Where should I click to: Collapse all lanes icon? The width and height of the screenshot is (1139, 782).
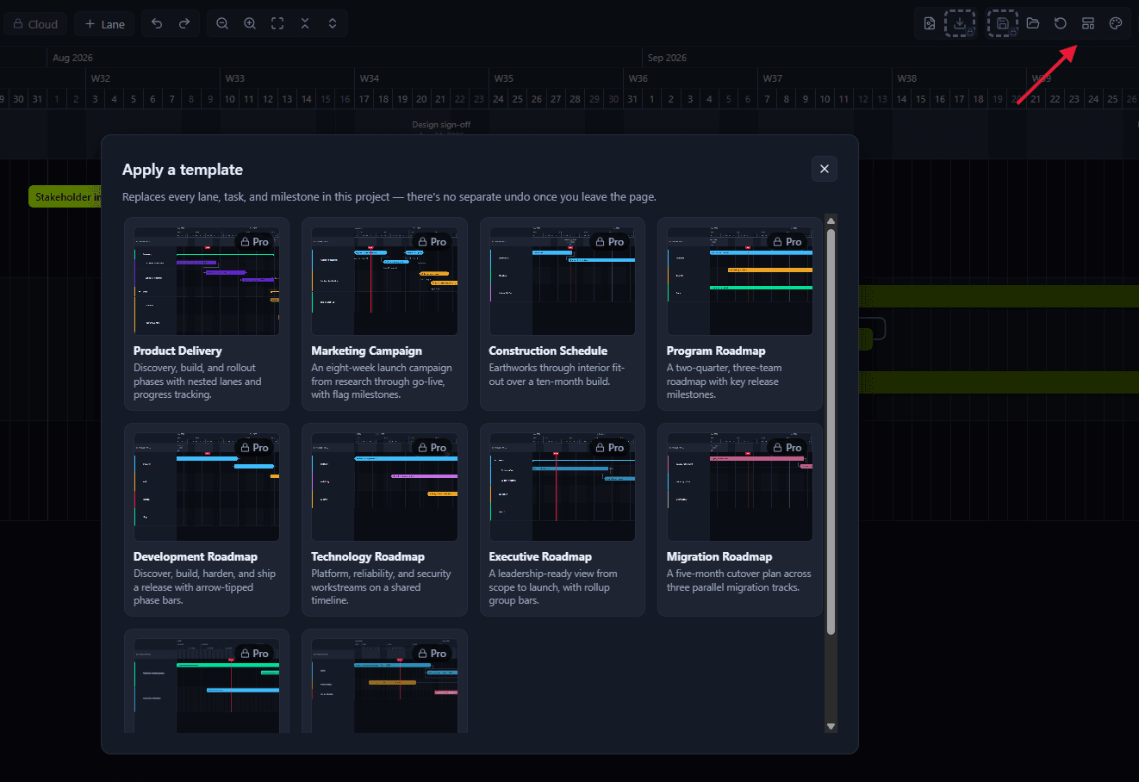pyautogui.click(x=305, y=24)
